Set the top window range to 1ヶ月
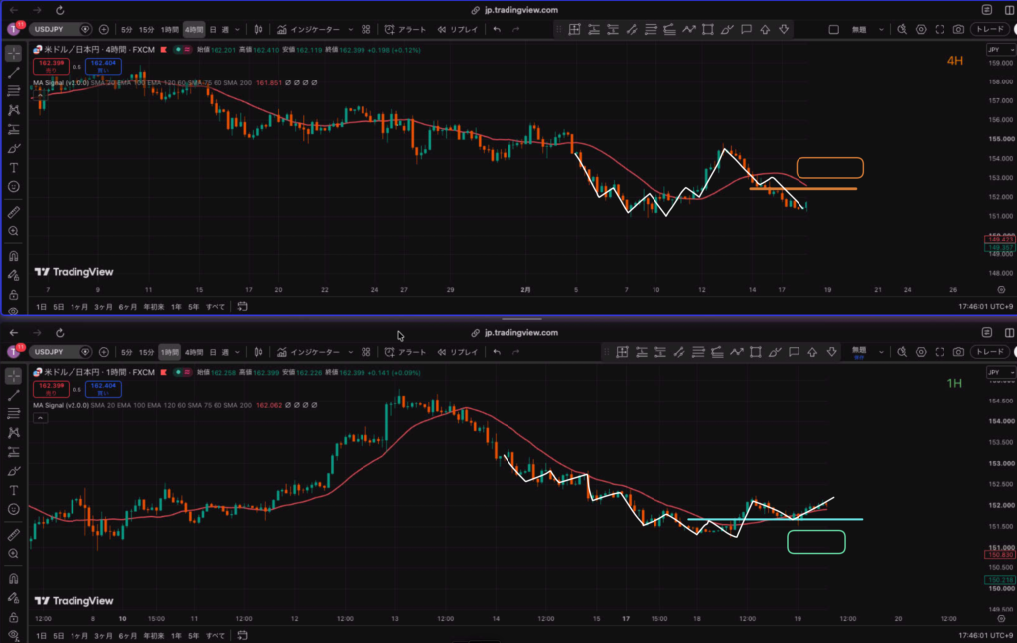The image size is (1017, 643). (79, 307)
